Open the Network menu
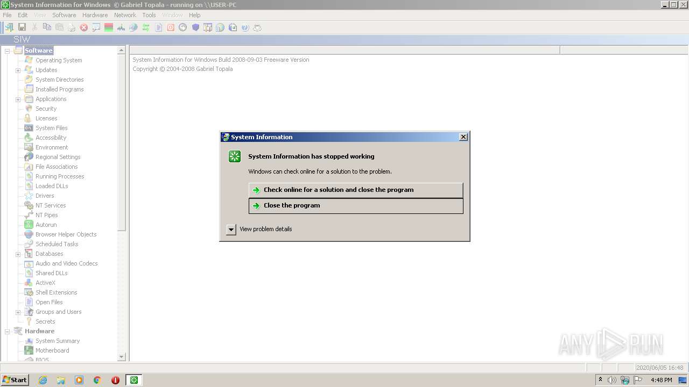Viewport: 689px width, 387px height. click(x=125, y=15)
